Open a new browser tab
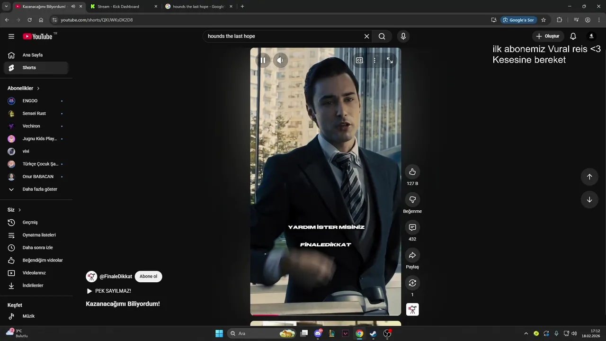606x341 pixels. (242, 7)
